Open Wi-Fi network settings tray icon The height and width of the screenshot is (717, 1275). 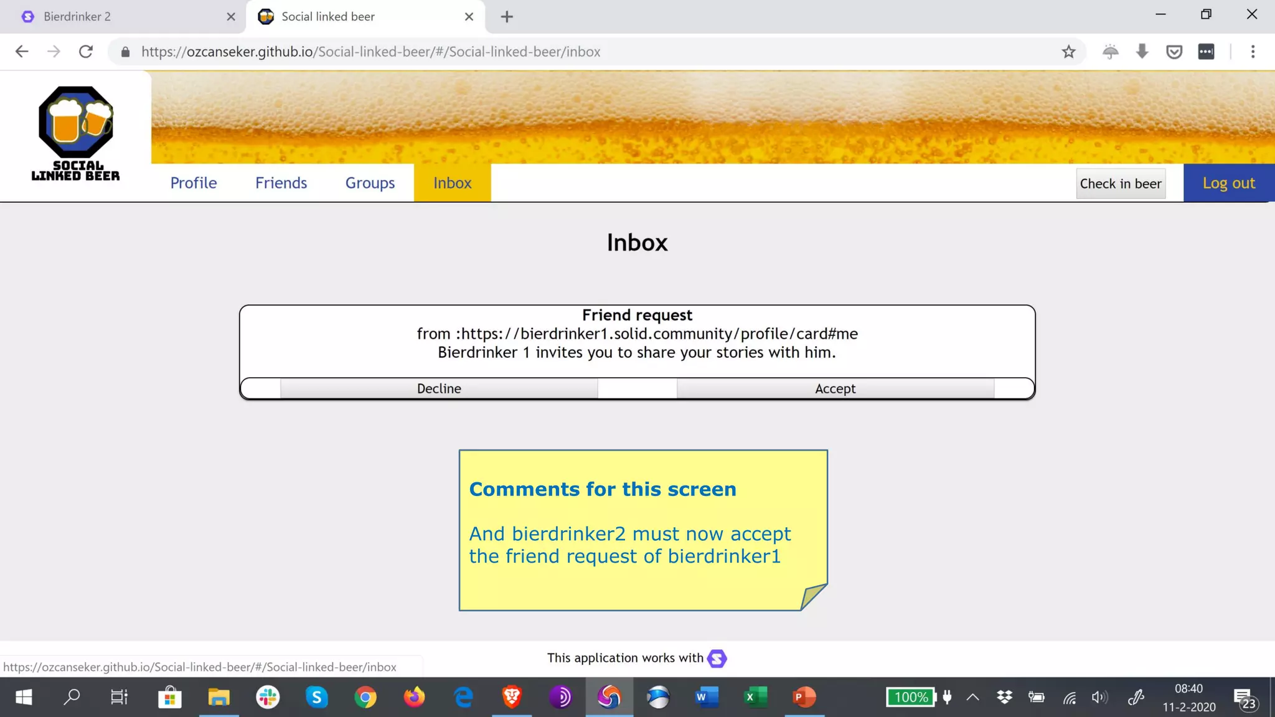click(x=1069, y=697)
